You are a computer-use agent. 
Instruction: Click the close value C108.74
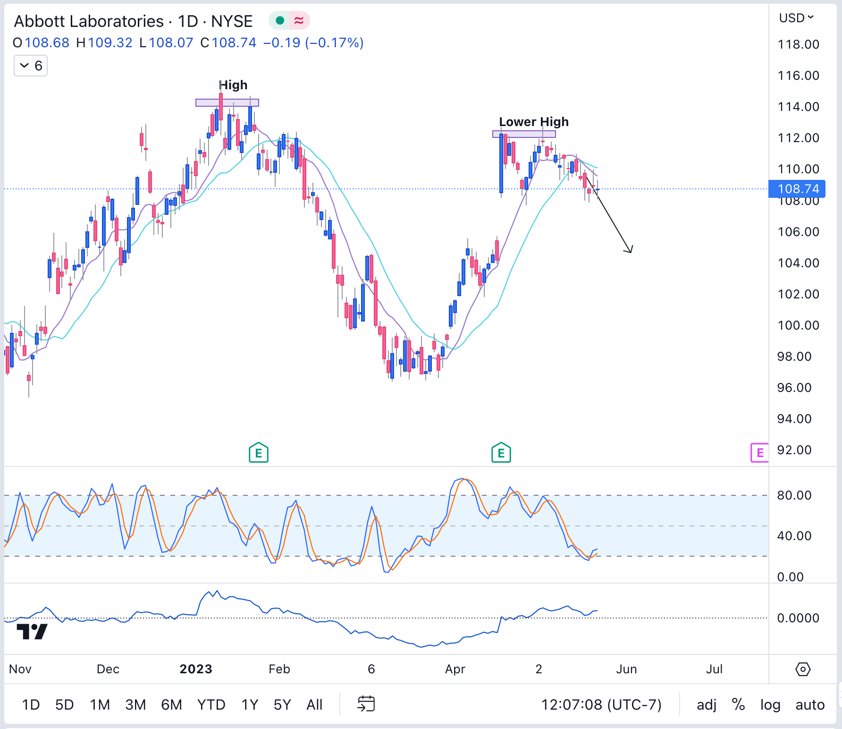(228, 43)
